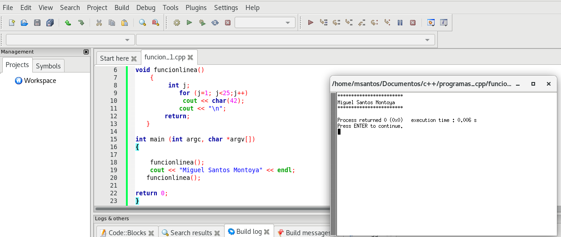
Task: Click the Open file folder icon
Action: [25, 23]
